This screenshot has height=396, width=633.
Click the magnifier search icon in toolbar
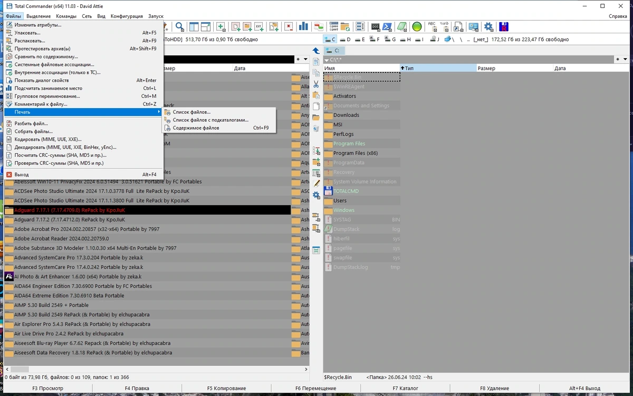coord(180,26)
